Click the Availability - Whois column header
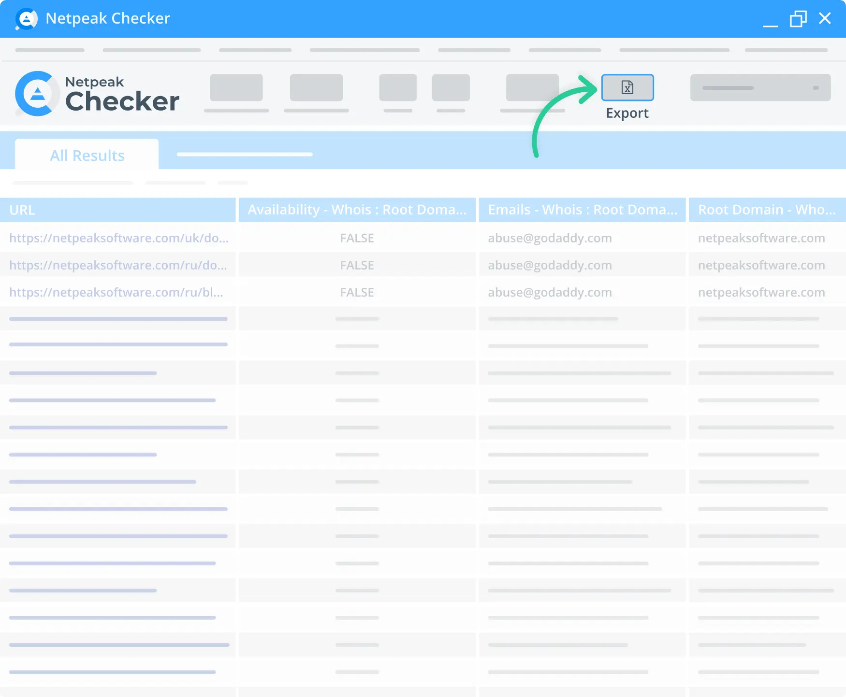 357,210
